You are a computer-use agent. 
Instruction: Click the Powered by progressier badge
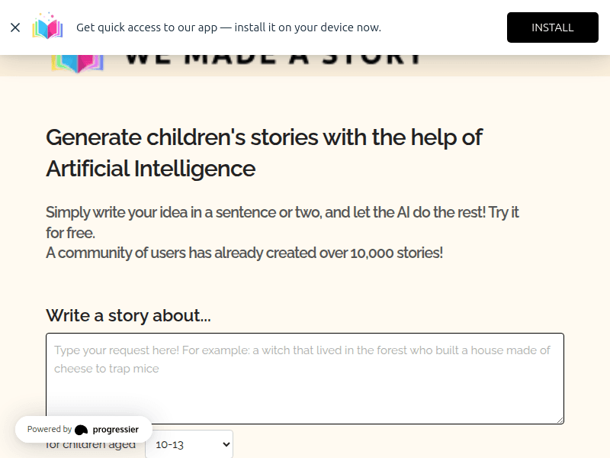[x=83, y=429]
